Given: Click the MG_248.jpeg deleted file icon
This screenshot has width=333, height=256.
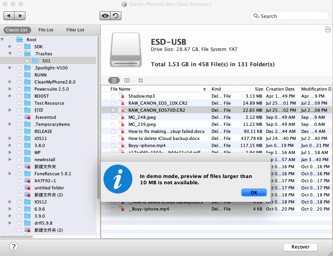Looking at the screenshot, I should coord(121,117).
